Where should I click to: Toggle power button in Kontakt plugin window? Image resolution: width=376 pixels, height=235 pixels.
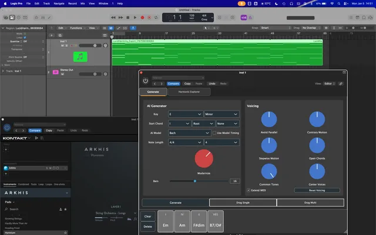tap(7, 127)
